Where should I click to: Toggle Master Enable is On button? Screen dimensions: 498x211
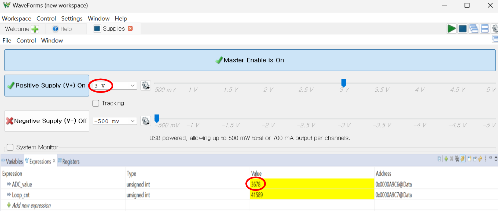[250, 60]
